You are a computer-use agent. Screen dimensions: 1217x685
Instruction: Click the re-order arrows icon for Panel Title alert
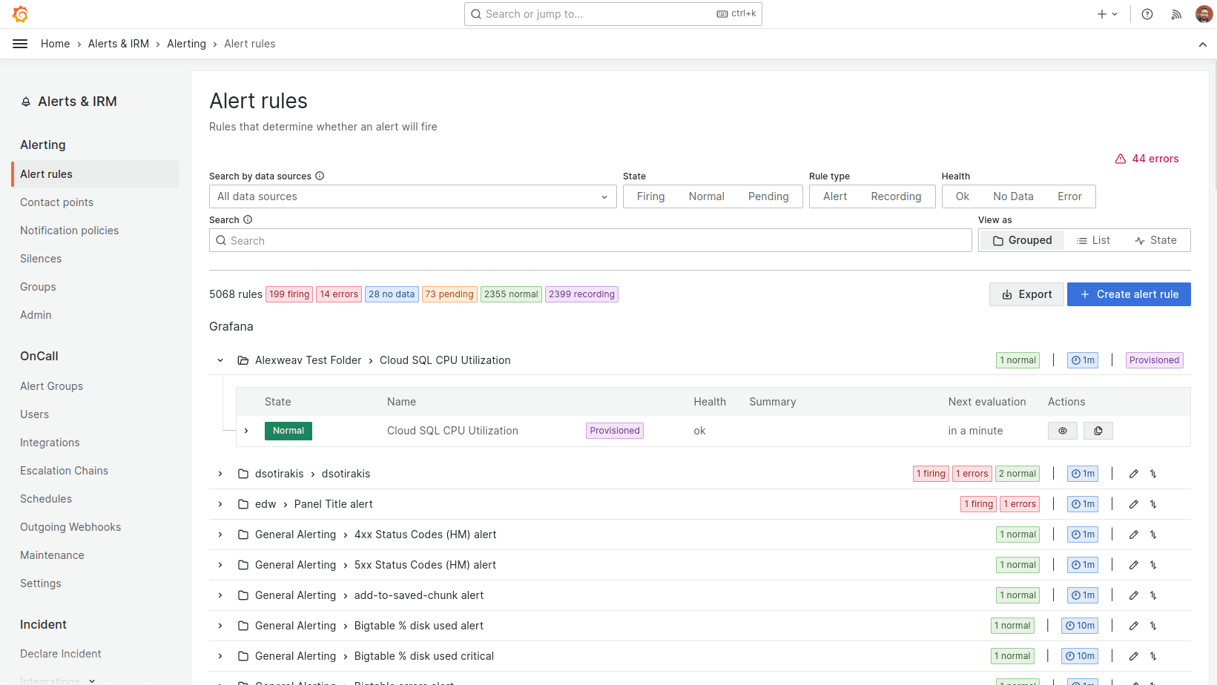(x=1153, y=504)
